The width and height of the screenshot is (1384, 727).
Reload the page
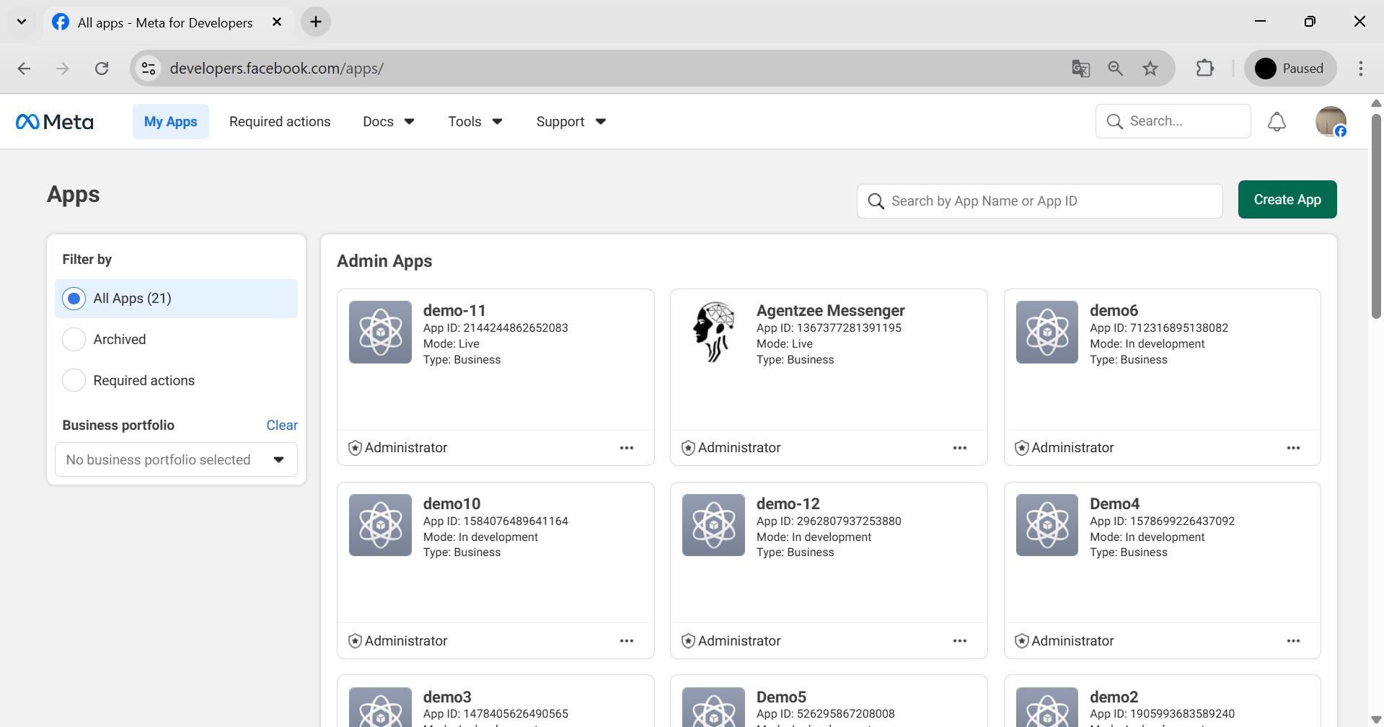tap(102, 69)
